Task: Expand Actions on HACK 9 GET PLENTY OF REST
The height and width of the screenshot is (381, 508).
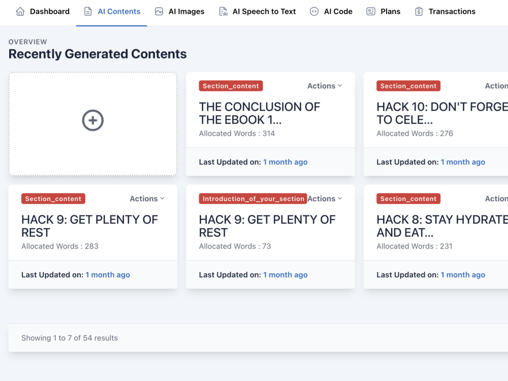Action: tap(146, 199)
